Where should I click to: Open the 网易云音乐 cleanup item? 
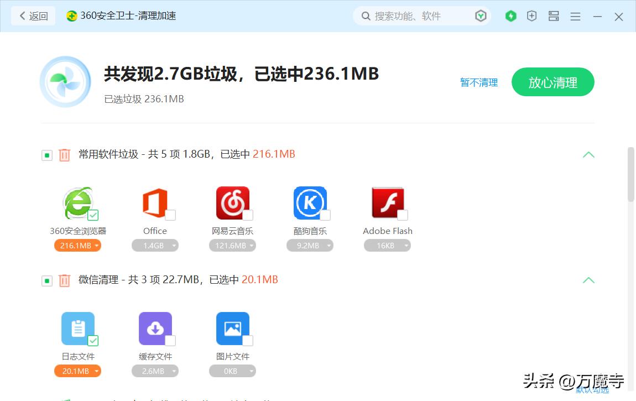point(232,202)
